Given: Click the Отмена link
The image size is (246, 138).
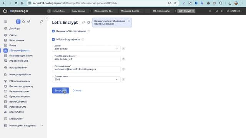Looking at the screenshot, I should point(77,90).
